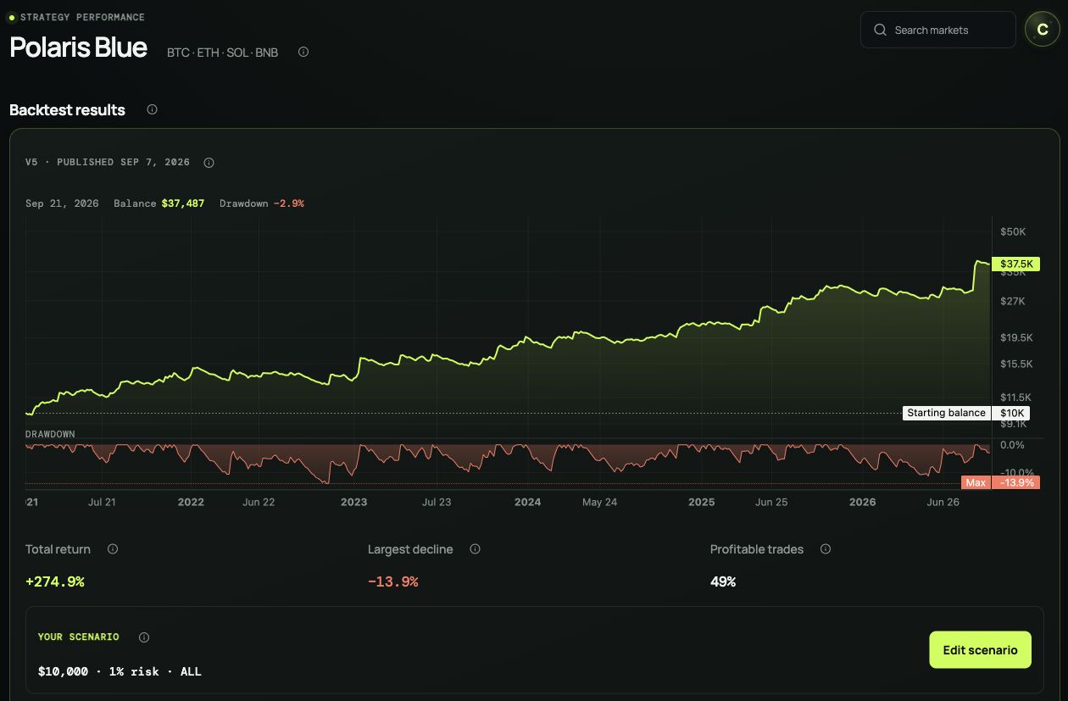Click the $10K starting balance axis tag
The height and width of the screenshot is (701, 1068).
click(x=1011, y=413)
